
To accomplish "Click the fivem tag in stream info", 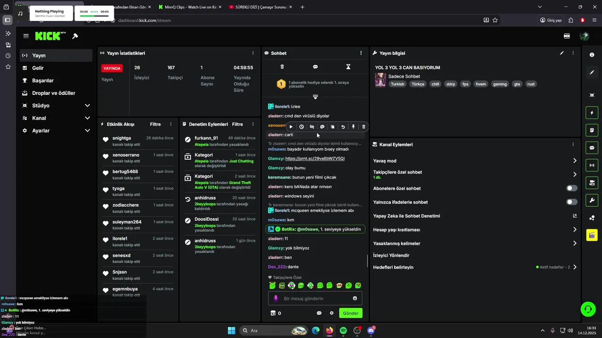I will click(481, 84).
